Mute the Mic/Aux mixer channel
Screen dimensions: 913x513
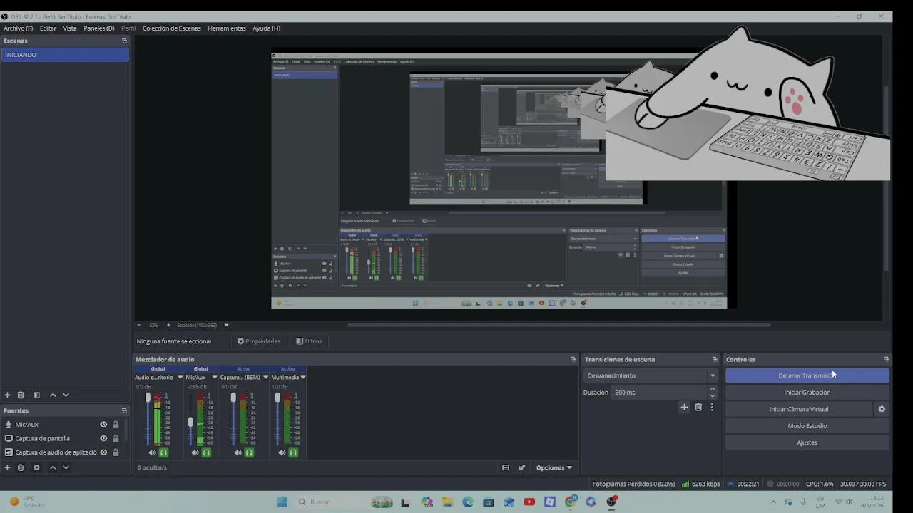pos(195,452)
